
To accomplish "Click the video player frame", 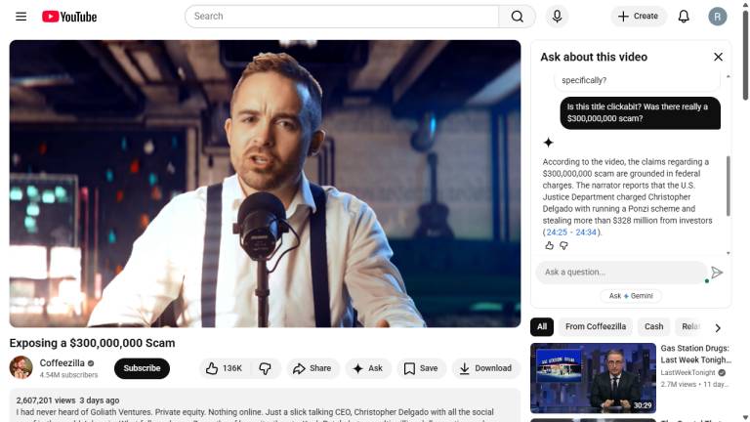I will (265, 184).
